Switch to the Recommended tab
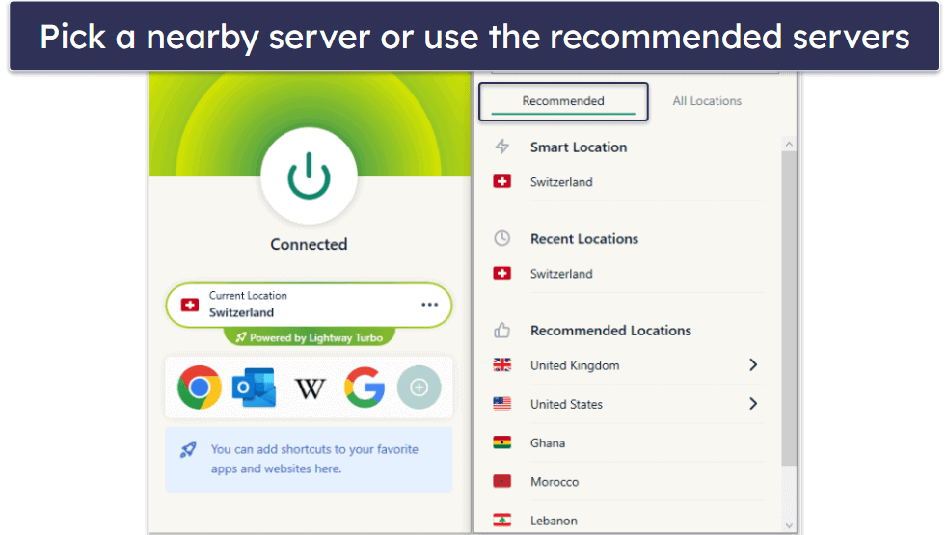This screenshot has width=947, height=535. pyautogui.click(x=563, y=101)
